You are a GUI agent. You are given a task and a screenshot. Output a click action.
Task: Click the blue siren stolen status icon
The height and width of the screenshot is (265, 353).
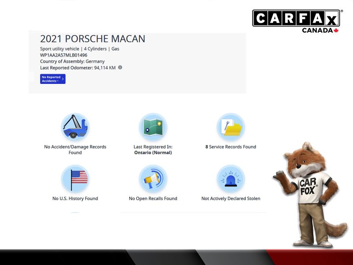click(230, 179)
